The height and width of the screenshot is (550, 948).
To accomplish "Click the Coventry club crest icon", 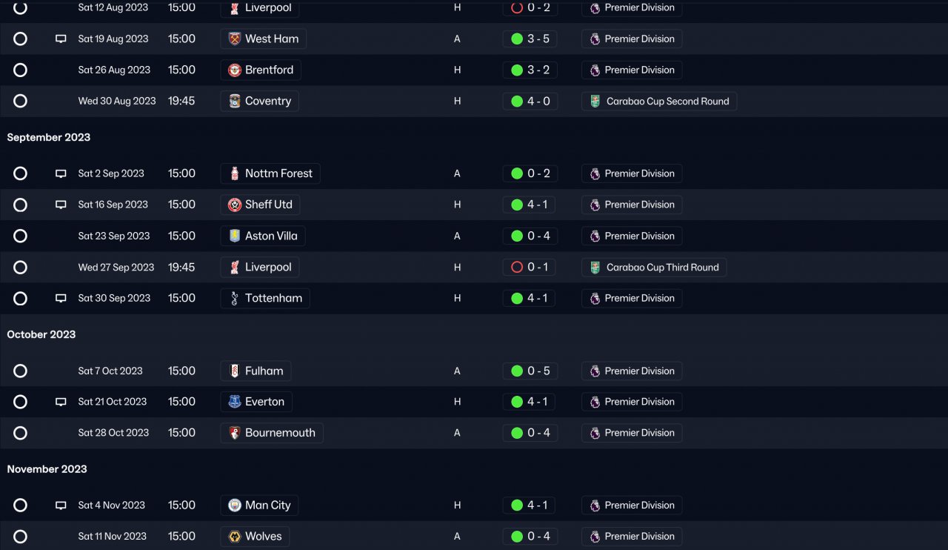I will coord(235,102).
